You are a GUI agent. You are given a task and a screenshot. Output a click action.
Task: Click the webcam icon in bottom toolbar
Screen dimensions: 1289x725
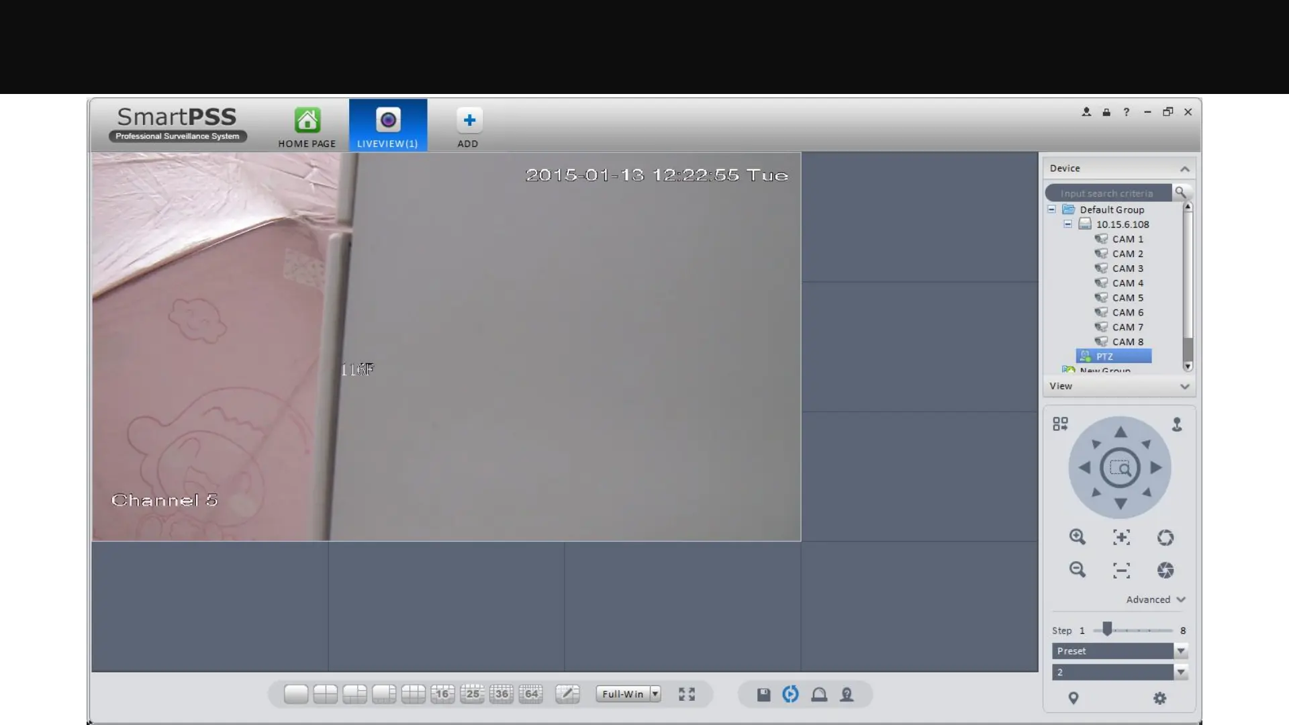pyautogui.click(x=847, y=695)
